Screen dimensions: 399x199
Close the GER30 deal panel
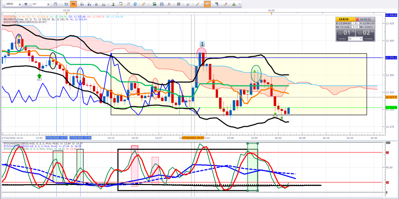pyautogui.click(x=373, y=19)
